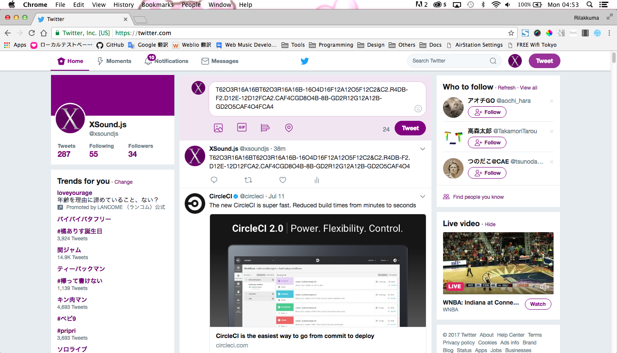Open the Programming bookmark folder
The width and height of the screenshot is (617, 353).
(331, 45)
